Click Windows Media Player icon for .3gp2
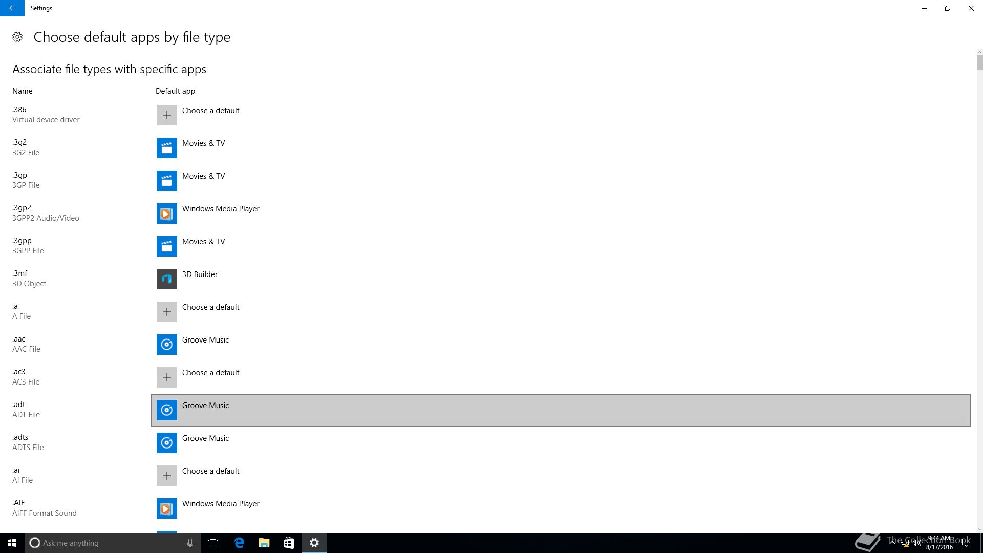 pos(166,214)
